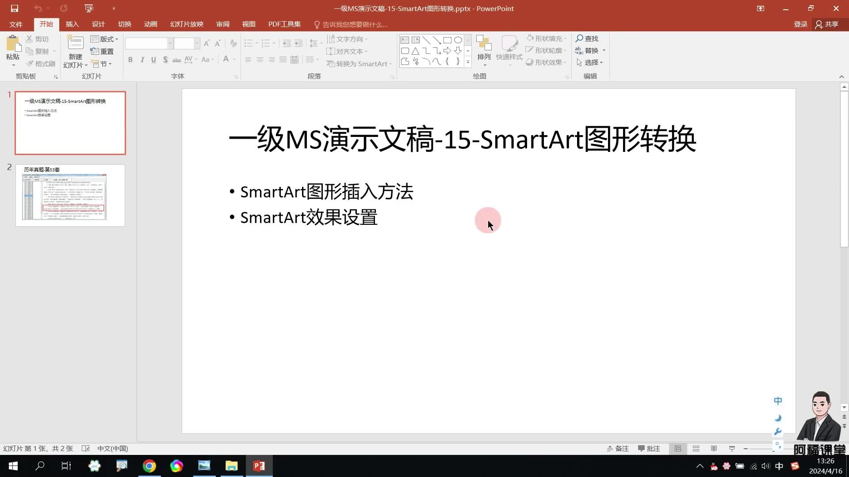Switch to the Animations tab
This screenshot has width=849, height=477.
pyautogui.click(x=151, y=24)
